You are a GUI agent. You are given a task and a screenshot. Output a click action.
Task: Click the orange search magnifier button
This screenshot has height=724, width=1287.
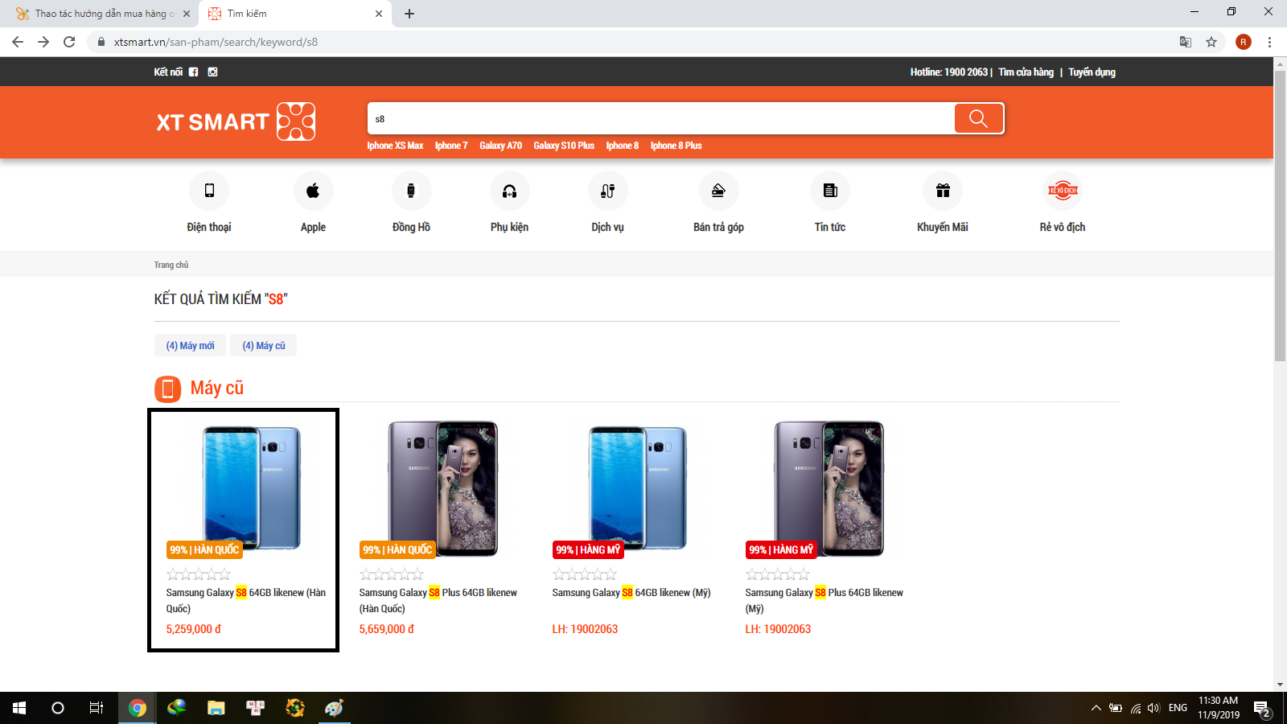[978, 118]
